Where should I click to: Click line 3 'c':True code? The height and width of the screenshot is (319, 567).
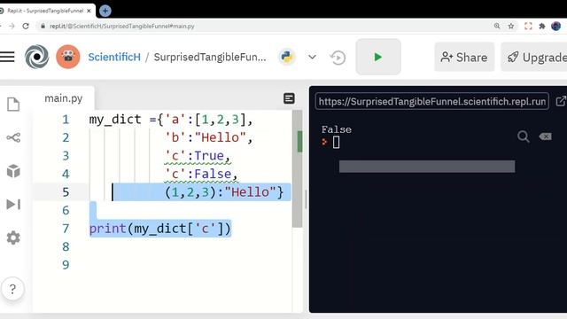pos(197,156)
